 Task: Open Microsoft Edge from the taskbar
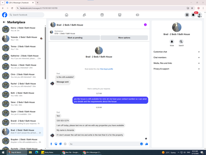point(37,153)
